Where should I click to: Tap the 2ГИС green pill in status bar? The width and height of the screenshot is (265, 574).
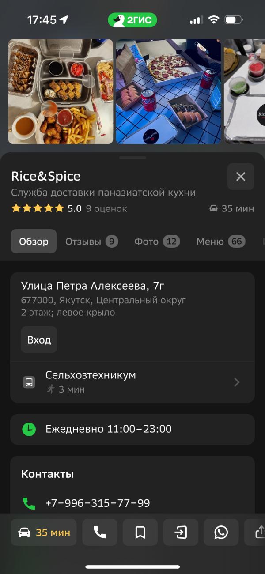(132, 20)
